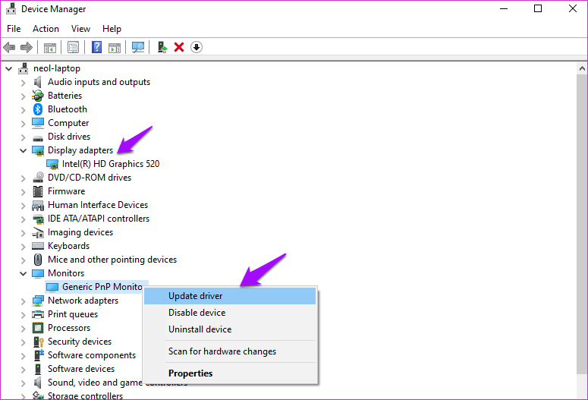Click the Software components puzzle icon

[x=38, y=355]
